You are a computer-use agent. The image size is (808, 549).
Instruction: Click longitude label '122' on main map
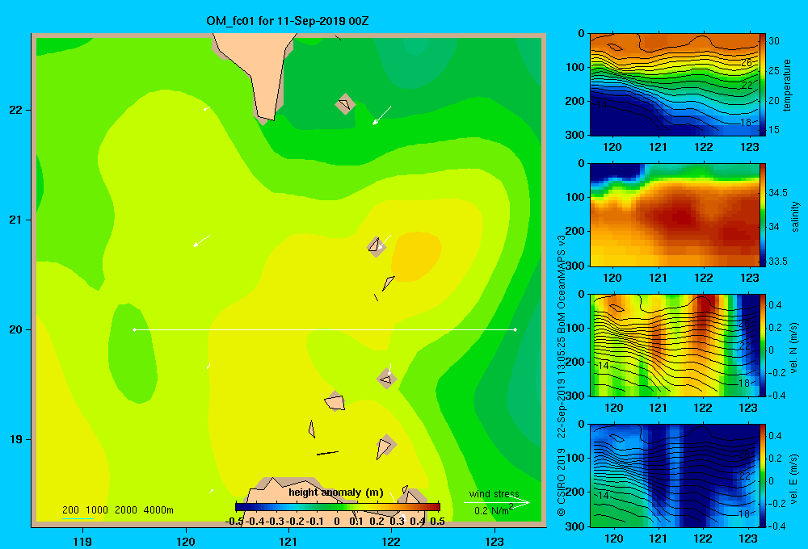pyautogui.click(x=392, y=541)
